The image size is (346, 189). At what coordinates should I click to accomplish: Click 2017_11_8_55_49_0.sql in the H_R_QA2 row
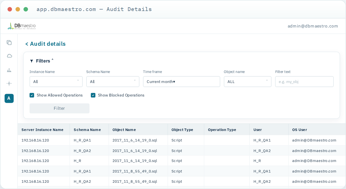[135, 181]
